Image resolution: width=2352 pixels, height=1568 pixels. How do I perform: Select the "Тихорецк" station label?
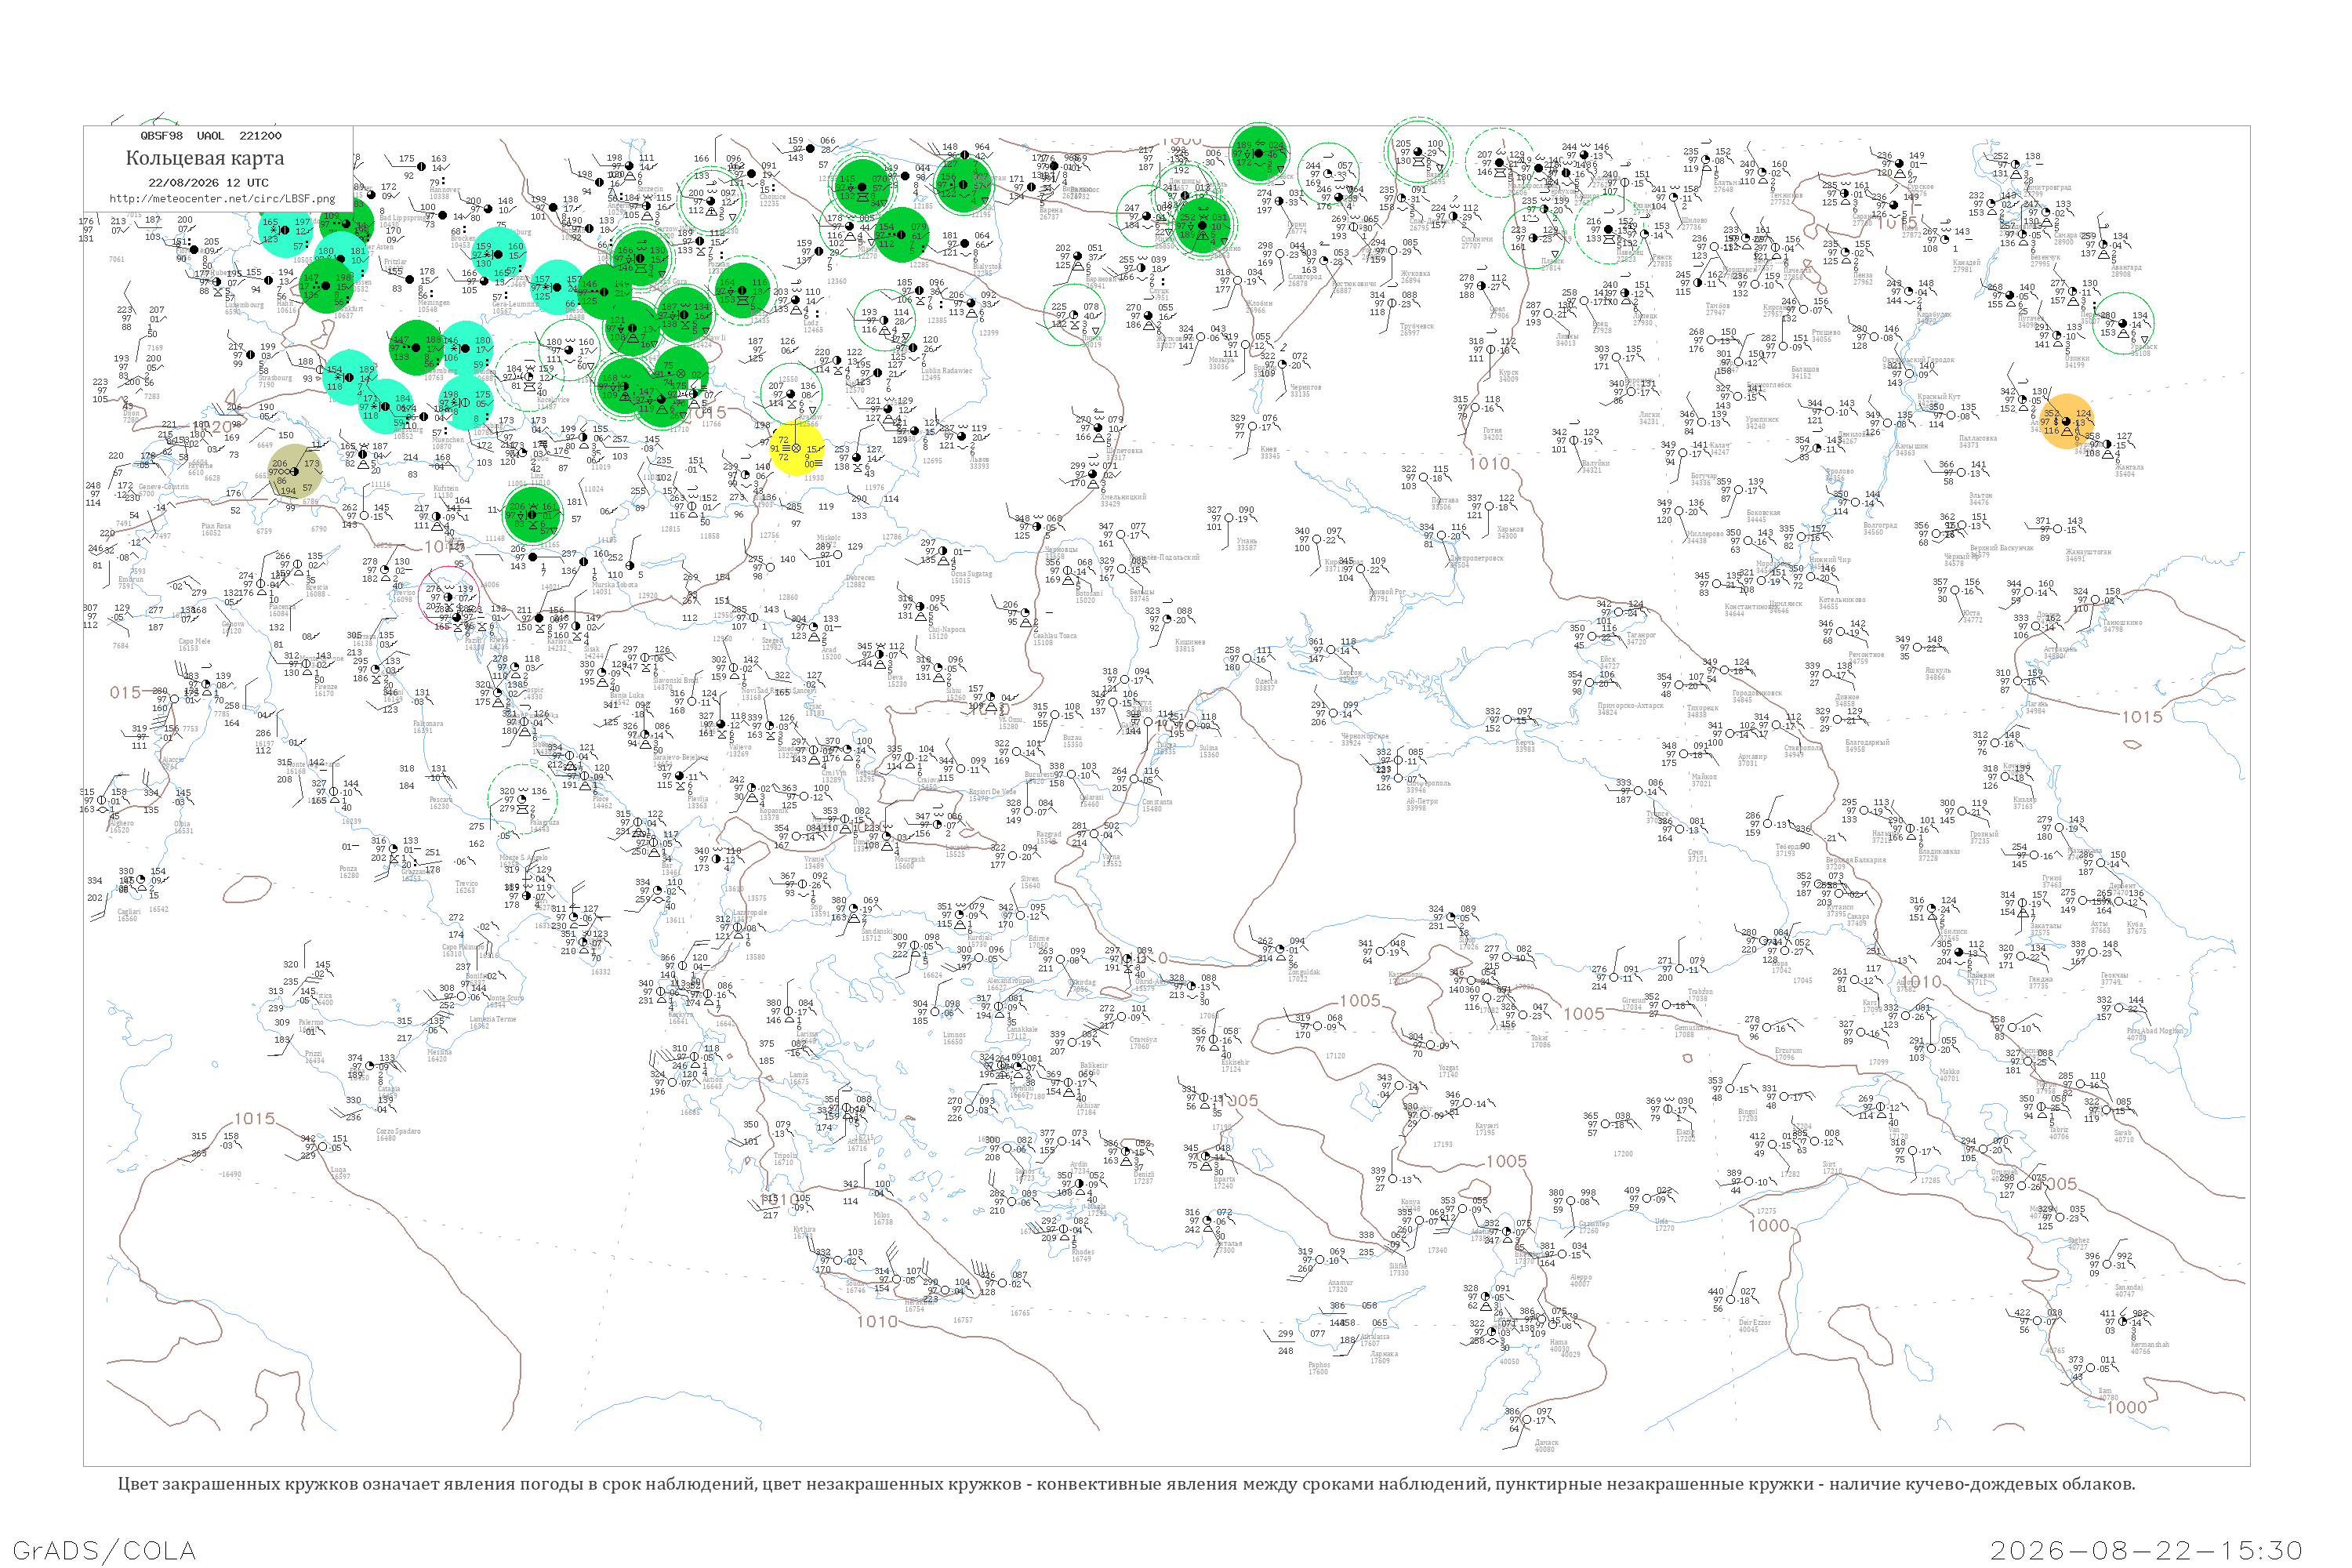coord(1703,707)
